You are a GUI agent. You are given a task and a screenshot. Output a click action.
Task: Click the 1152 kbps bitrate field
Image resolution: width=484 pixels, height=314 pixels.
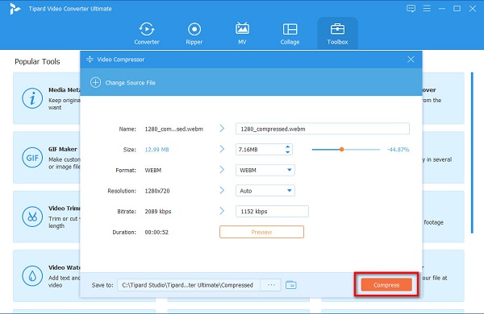point(272,212)
